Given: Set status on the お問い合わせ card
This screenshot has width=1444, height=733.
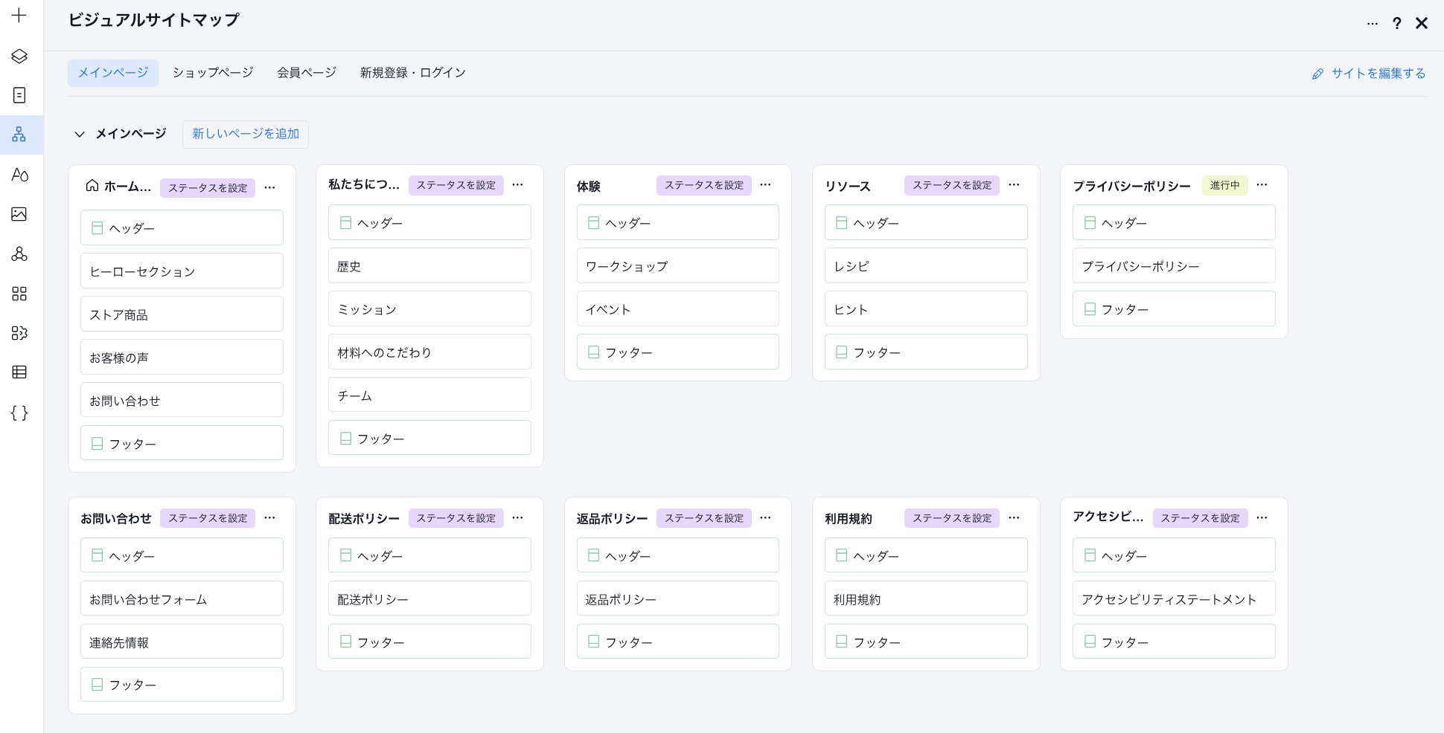Looking at the screenshot, I should [208, 518].
